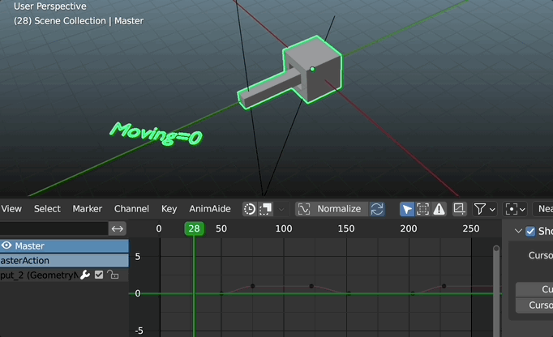Select the raised keyframe point near frame 75

(x=252, y=286)
